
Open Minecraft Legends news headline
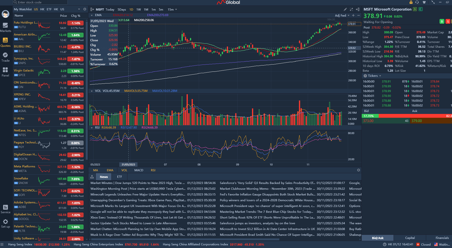tap(138, 195)
